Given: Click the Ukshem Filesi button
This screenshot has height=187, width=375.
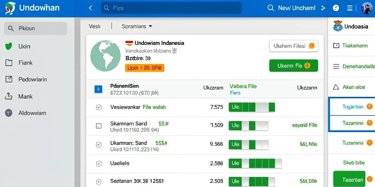Looking at the screenshot, I should 294,46.
